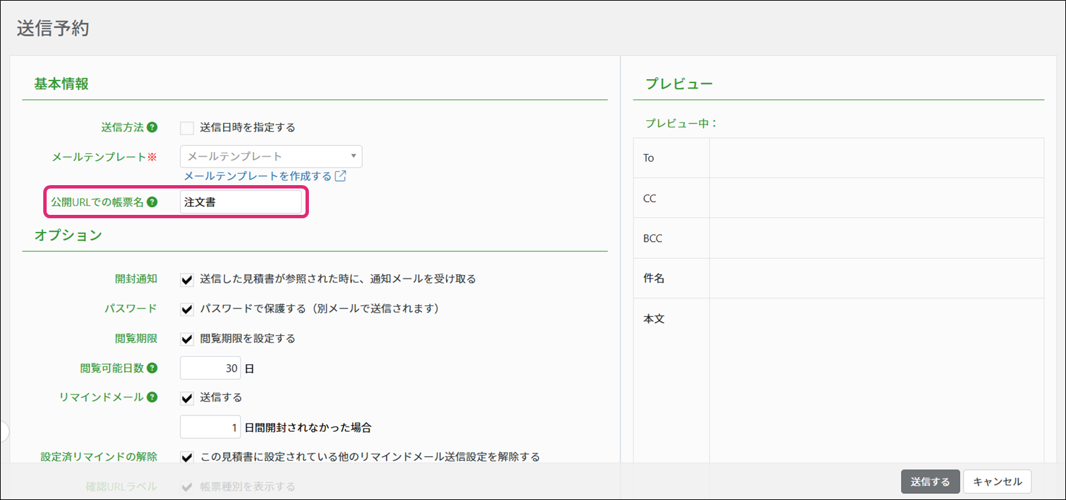Uncheck 設定済リマインドの解除 checkbox
This screenshot has height=500, width=1066.
tap(187, 457)
